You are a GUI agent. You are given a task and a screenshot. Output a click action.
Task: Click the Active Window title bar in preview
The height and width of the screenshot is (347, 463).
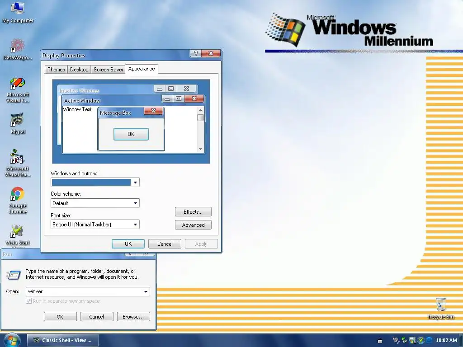(112, 100)
